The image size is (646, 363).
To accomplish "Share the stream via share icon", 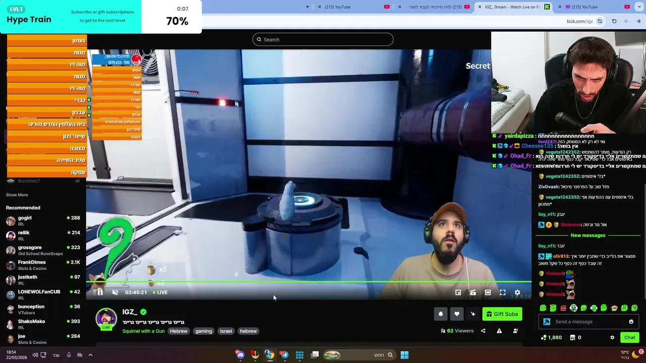I will click(483, 331).
